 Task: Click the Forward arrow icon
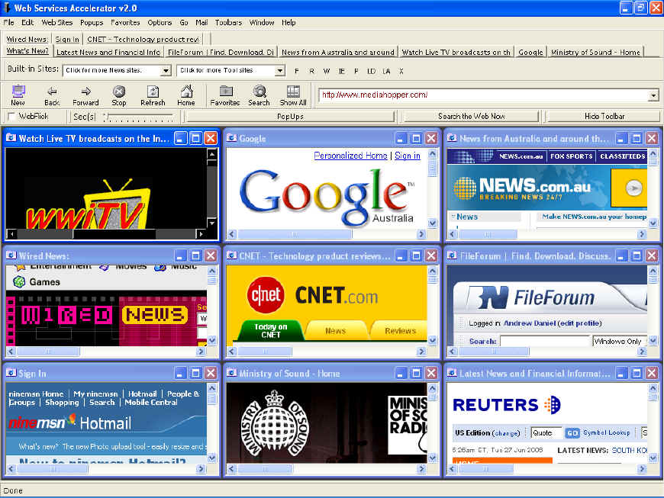(x=85, y=95)
